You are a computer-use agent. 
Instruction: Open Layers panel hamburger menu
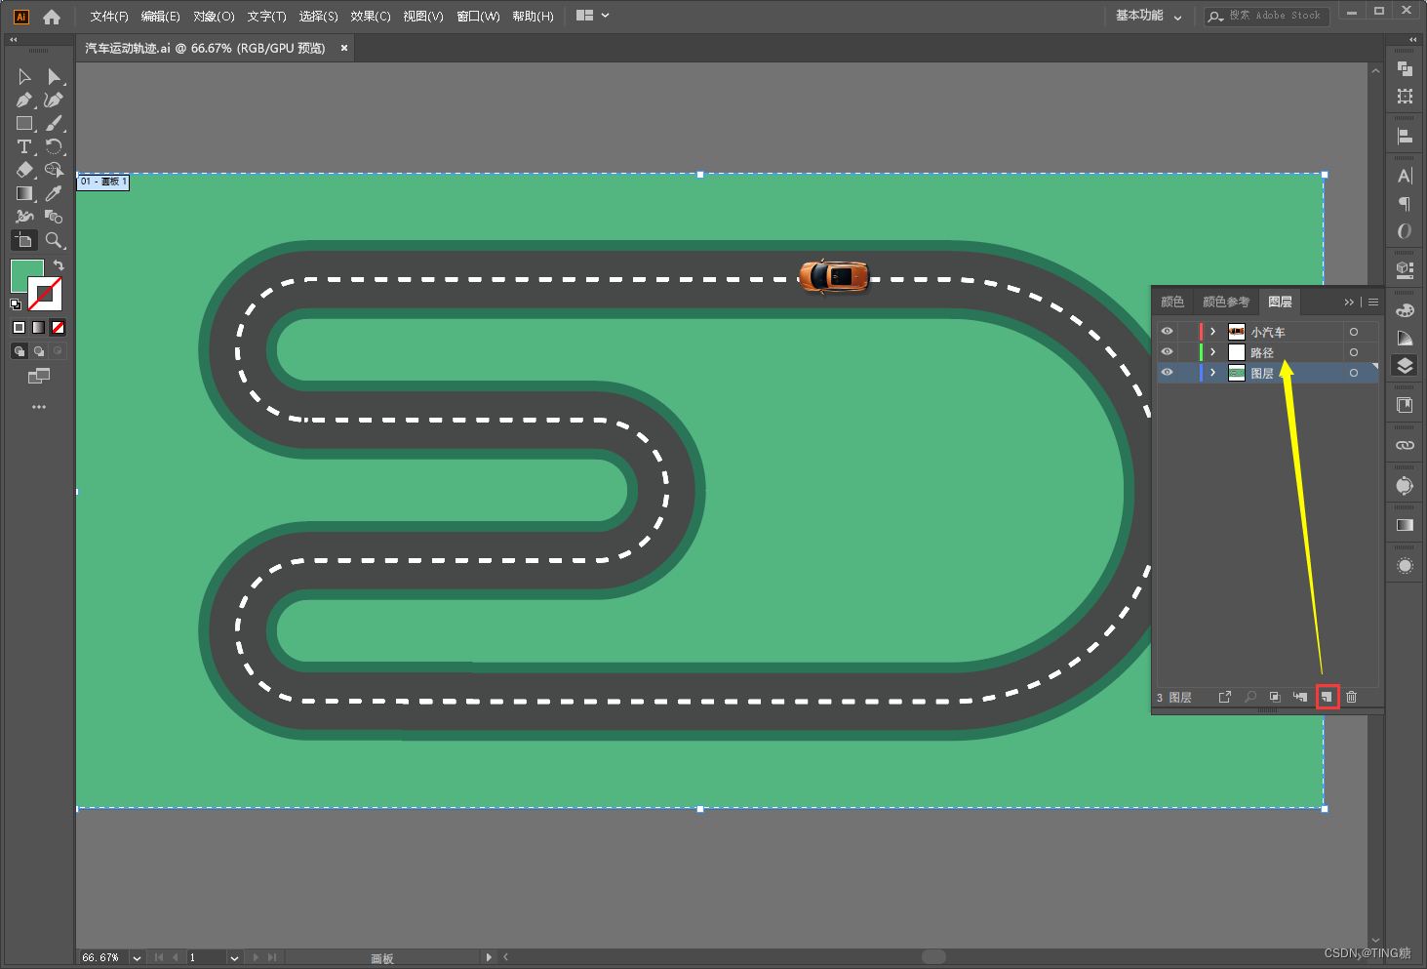(1373, 303)
